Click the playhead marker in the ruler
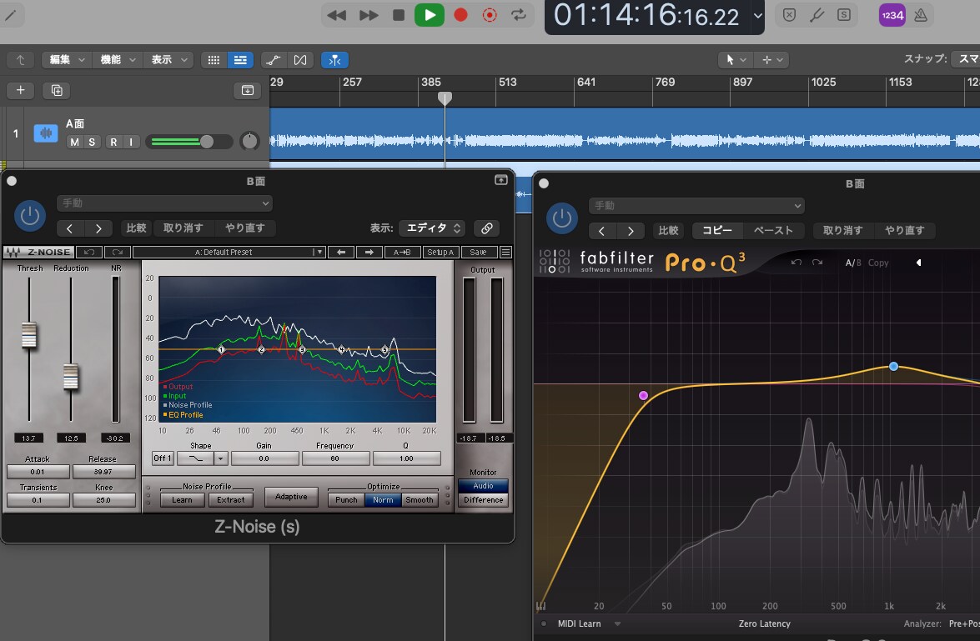Screen dimensions: 980x641 (x=445, y=98)
